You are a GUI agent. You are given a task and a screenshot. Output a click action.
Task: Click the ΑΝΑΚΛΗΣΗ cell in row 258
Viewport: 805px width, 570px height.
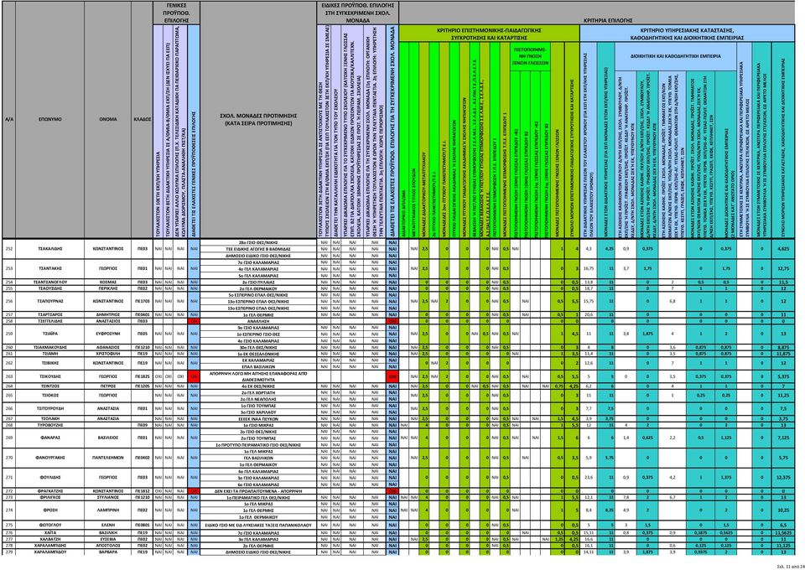point(259,321)
